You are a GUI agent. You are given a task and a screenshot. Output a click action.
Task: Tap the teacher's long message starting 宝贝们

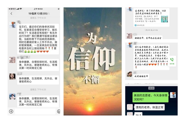coord(38,39)
